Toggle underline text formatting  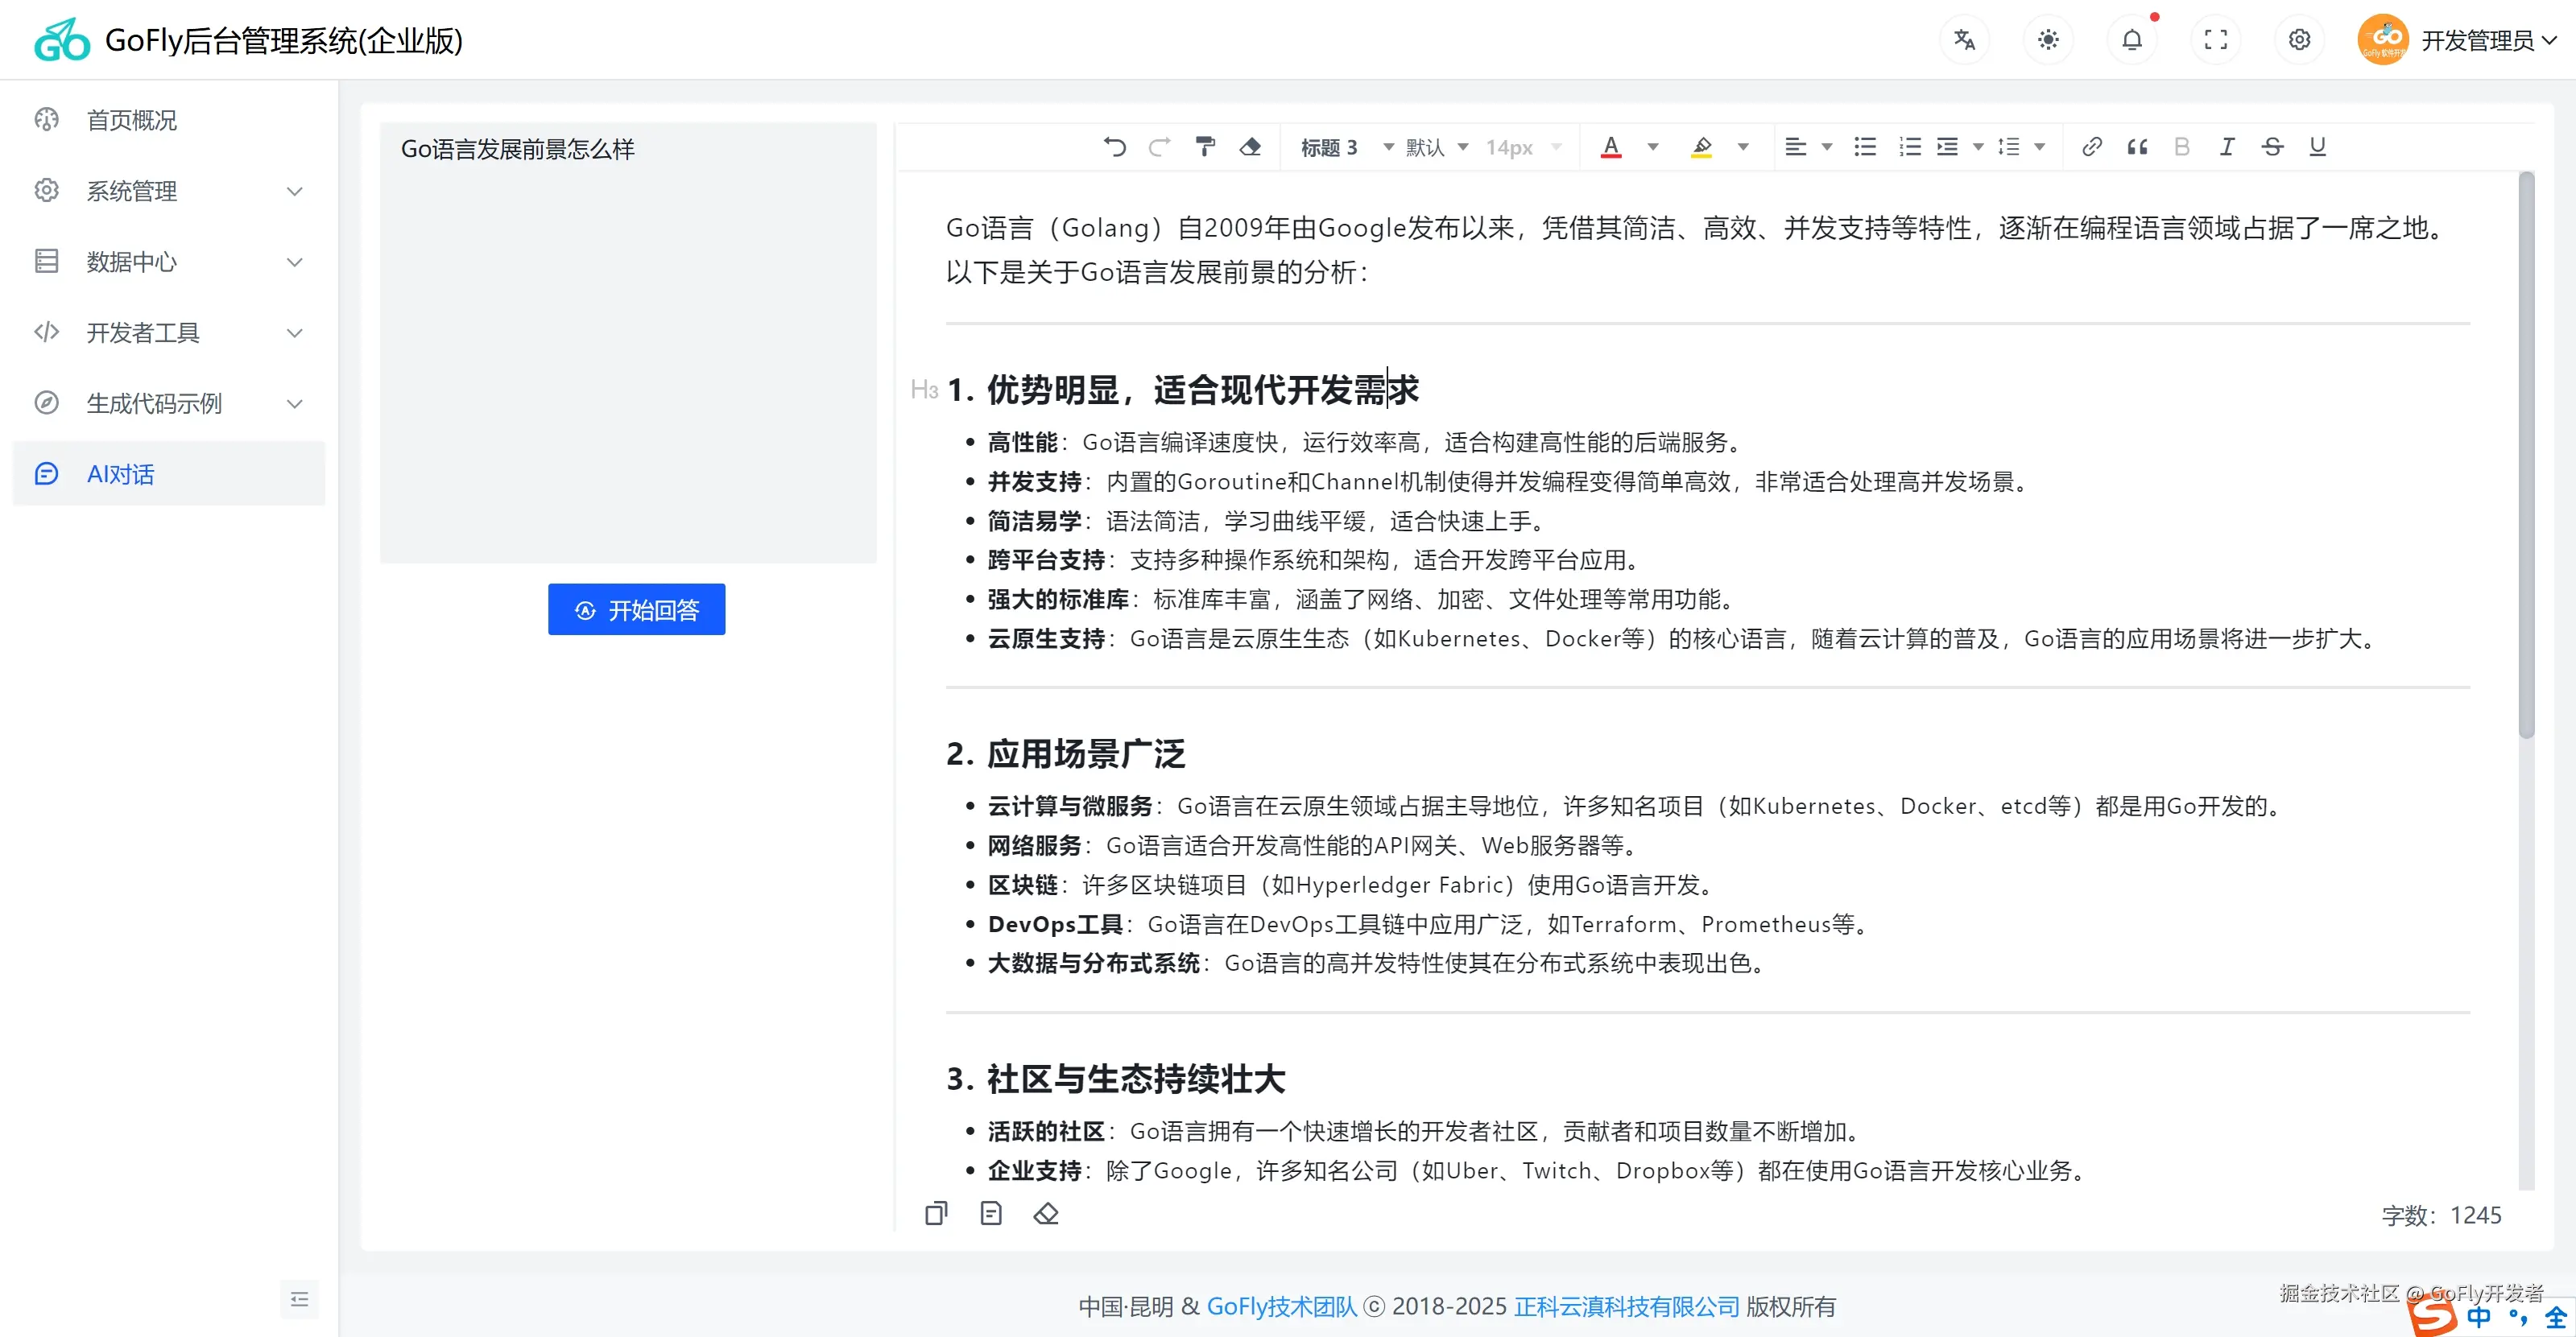2317,146
